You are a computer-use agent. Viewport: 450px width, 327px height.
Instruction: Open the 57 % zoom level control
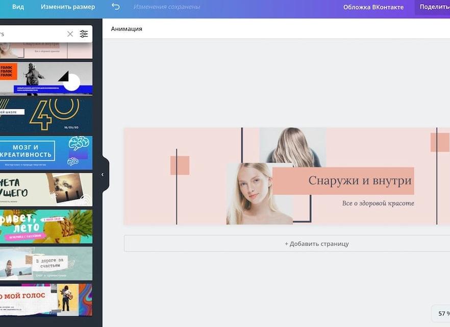point(441,313)
